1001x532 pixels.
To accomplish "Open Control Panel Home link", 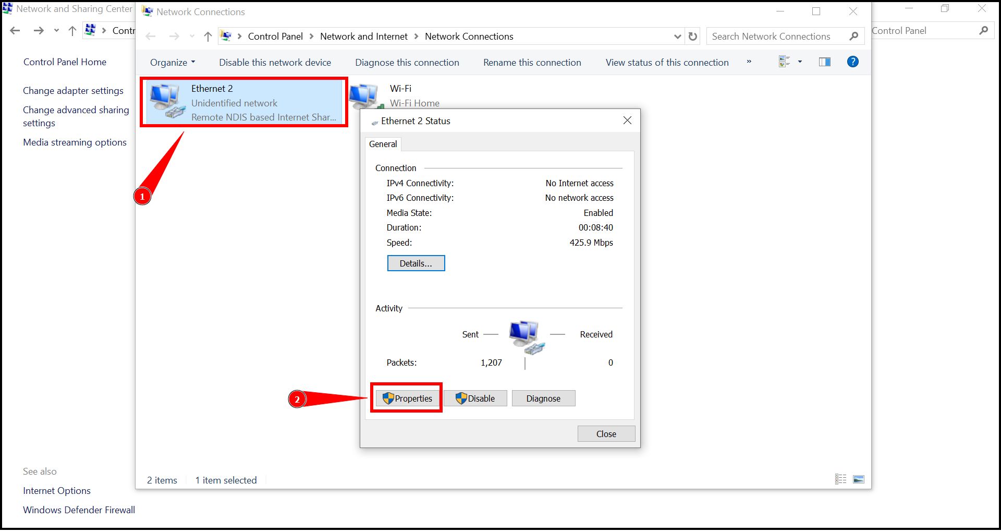I will (x=65, y=62).
